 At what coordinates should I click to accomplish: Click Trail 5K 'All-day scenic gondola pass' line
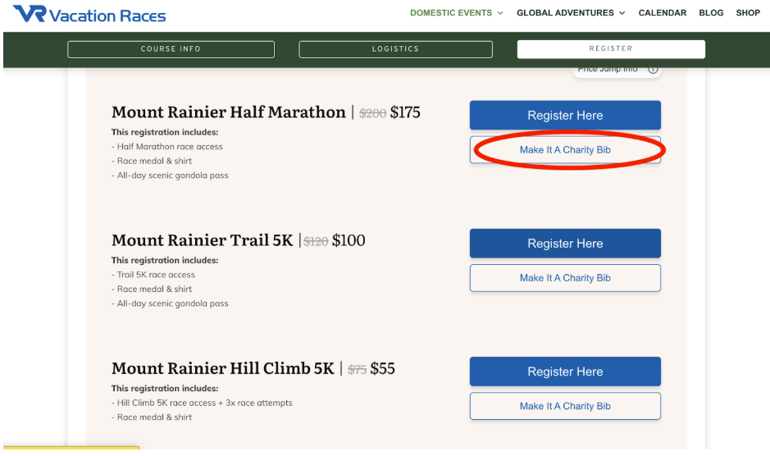(x=170, y=303)
